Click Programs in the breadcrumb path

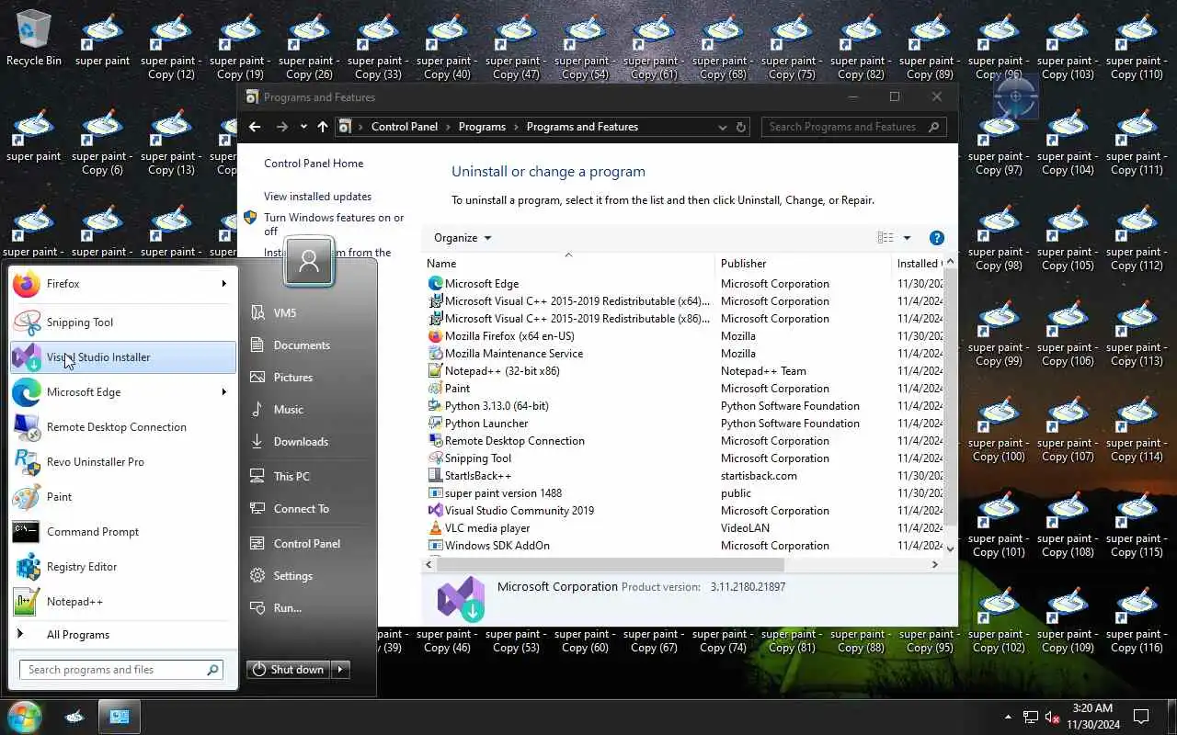[482, 127]
